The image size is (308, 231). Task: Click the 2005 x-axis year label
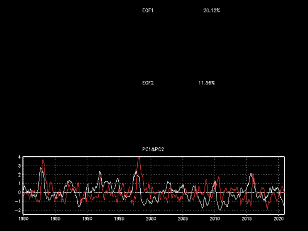pos(183,218)
